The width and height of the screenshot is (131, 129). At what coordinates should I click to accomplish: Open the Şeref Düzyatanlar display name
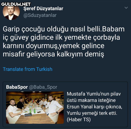point(43,9)
